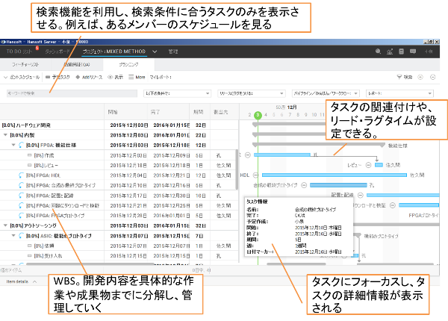
Task: Click the search magnifier icon in top bar
Action: click(x=378, y=52)
